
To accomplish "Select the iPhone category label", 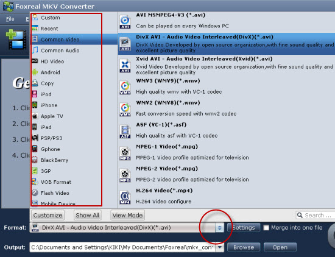I will point(49,105).
